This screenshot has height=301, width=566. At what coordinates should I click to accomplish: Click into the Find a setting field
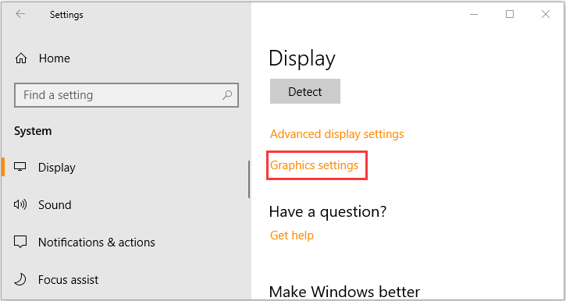(126, 95)
